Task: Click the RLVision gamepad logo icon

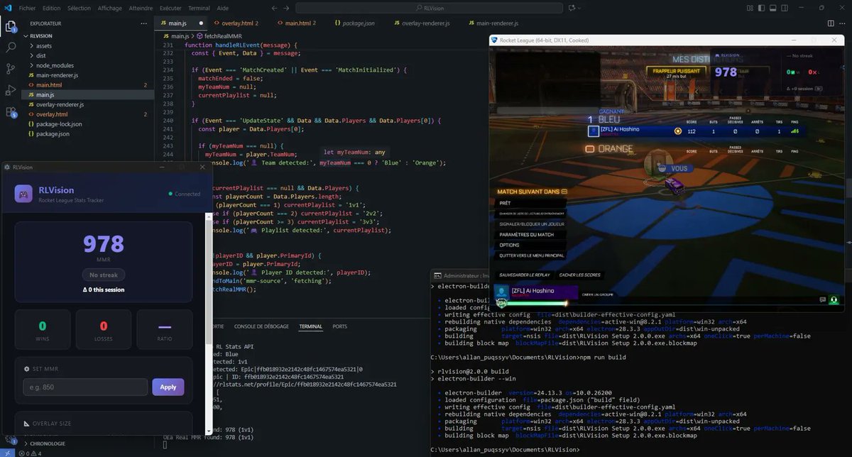Action: click(x=24, y=193)
